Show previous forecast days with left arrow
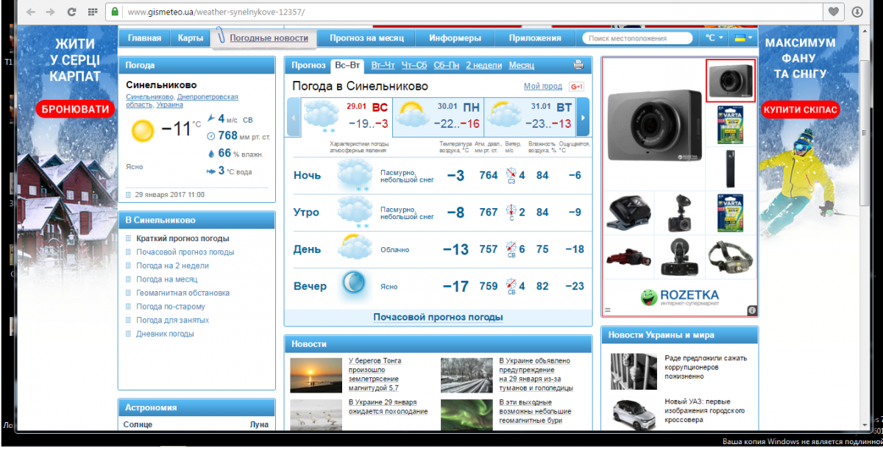 [294, 118]
